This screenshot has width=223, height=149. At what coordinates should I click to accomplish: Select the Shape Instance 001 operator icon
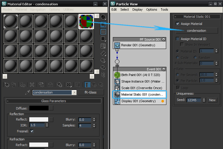[x=117, y=81]
